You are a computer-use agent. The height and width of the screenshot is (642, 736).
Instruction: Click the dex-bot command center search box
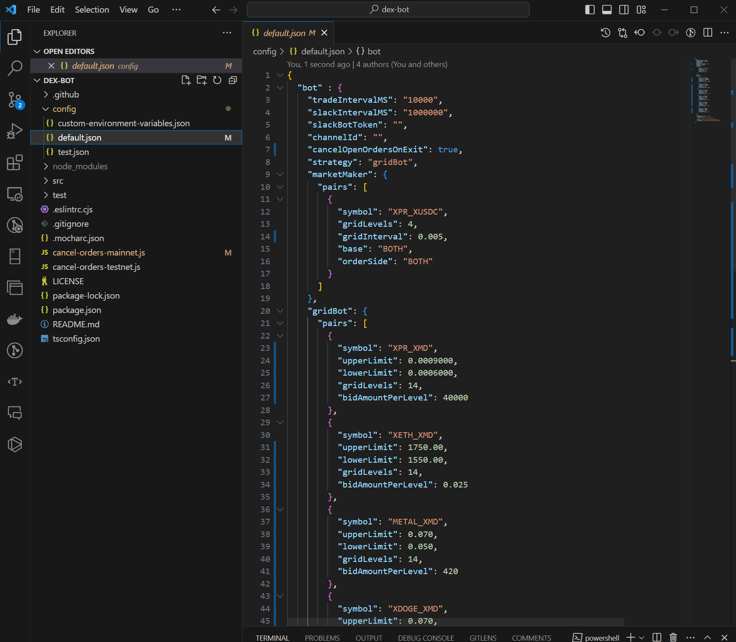(388, 10)
